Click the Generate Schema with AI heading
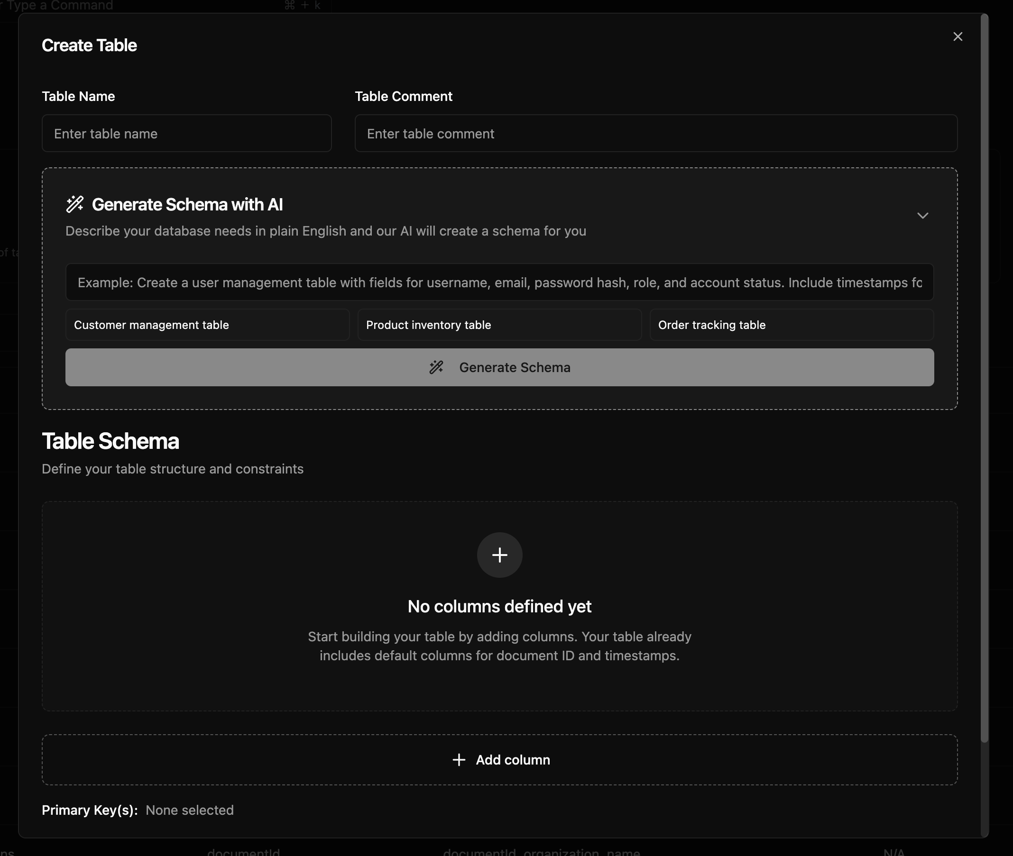Screen dimensions: 1013x856 (187, 204)
